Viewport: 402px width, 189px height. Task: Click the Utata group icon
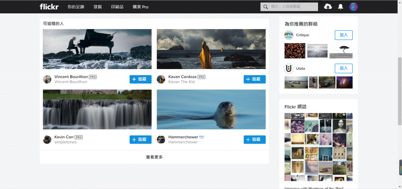pyautogui.click(x=289, y=69)
